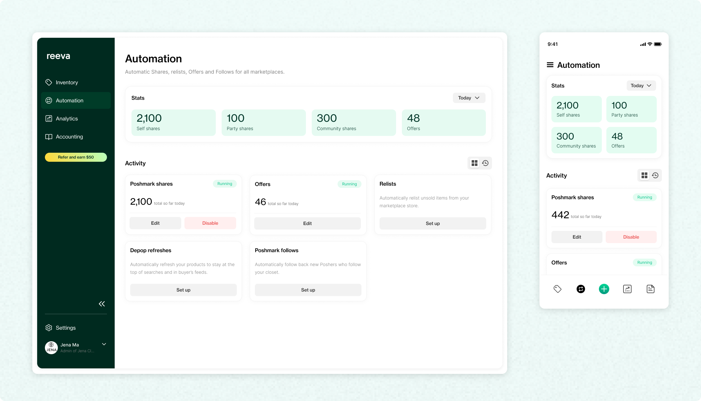701x401 pixels.
Task: Tap the document icon in mobile bottom bar
Action: coord(651,289)
